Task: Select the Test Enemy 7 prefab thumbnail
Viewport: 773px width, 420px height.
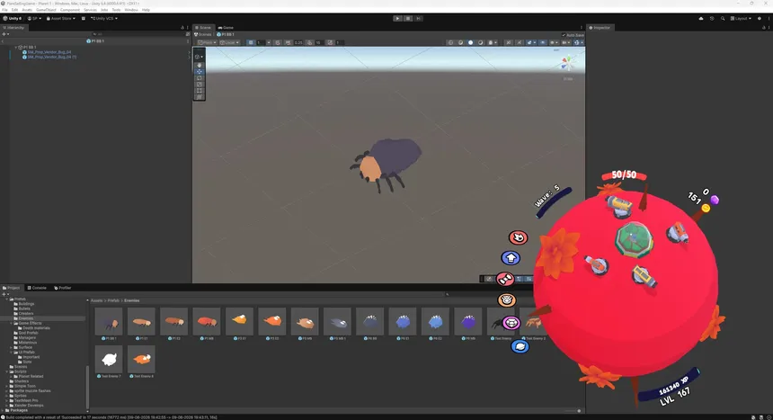Action: click(x=109, y=362)
